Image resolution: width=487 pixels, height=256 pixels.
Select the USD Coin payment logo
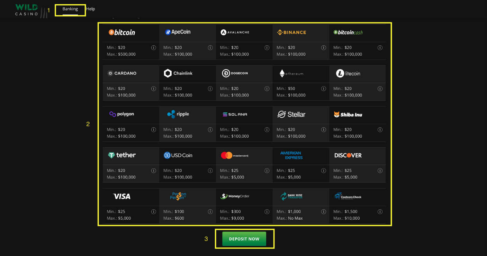click(178, 155)
